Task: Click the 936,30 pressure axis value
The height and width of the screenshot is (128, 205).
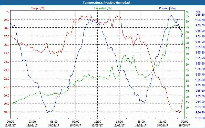Action: 200,25
